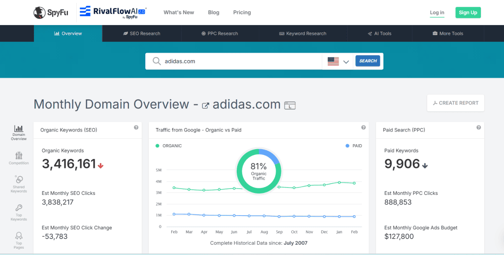Open the RivalFlow AI logo link
The width and height of the screenshot is (504, 255).
113,12
